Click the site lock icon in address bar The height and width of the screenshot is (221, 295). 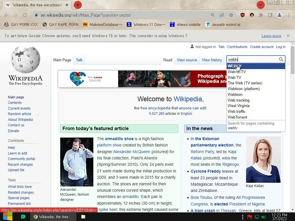point(36,15)
